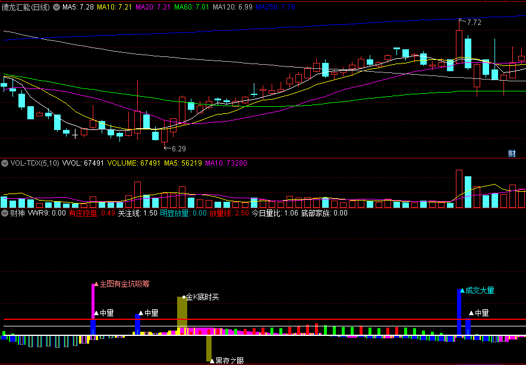The height and width of the screenshot is (365, 526).
Task: Expand the 财神 indicator settings arrow
Action: click(x=5, y=213)
